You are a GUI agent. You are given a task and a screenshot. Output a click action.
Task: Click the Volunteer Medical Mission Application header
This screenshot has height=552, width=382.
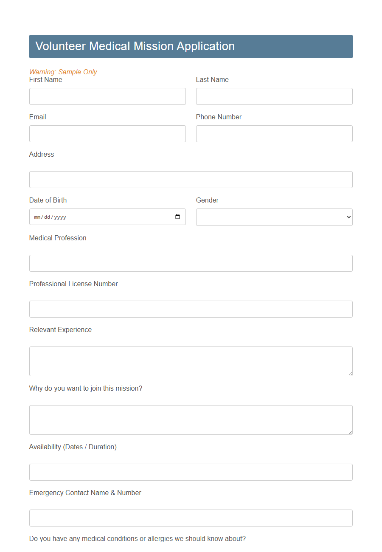pos(135,46)
